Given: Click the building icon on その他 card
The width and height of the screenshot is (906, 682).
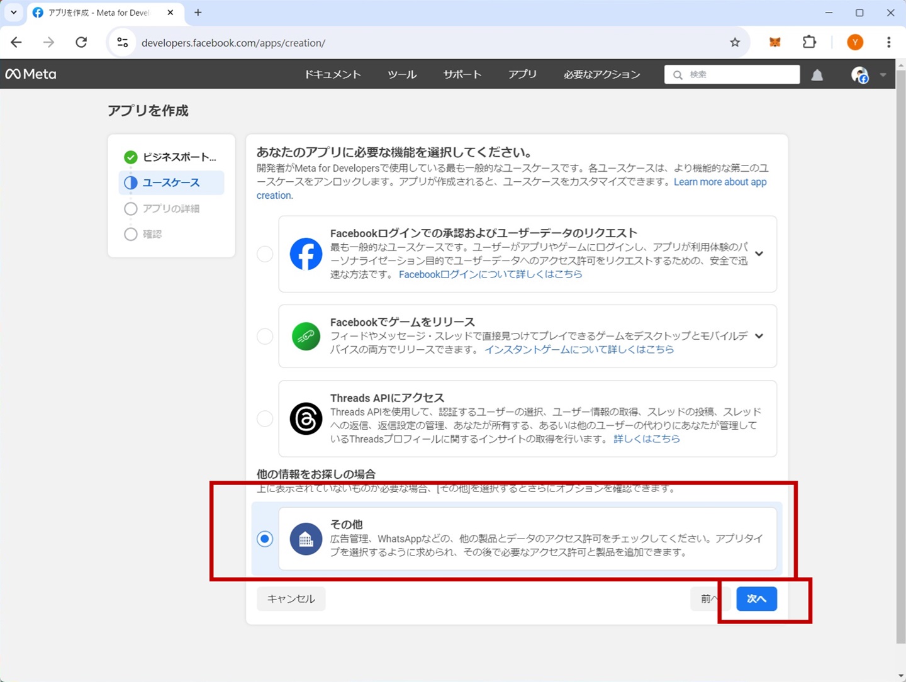Looking at the screenshot, I should coord(306,539).
